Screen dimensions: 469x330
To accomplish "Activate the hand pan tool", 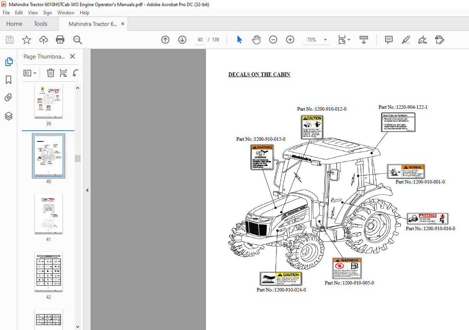I will (x=256, y=40).
